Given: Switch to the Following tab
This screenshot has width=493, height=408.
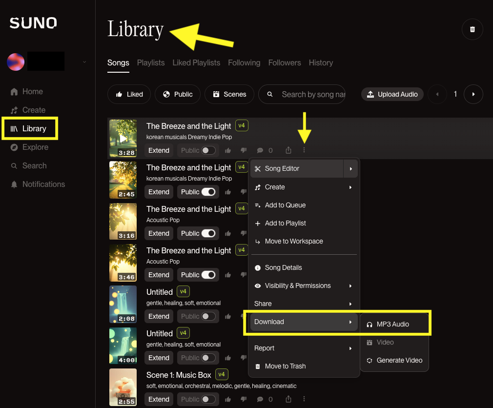Looking at the screenshot, I should [244, 63].
